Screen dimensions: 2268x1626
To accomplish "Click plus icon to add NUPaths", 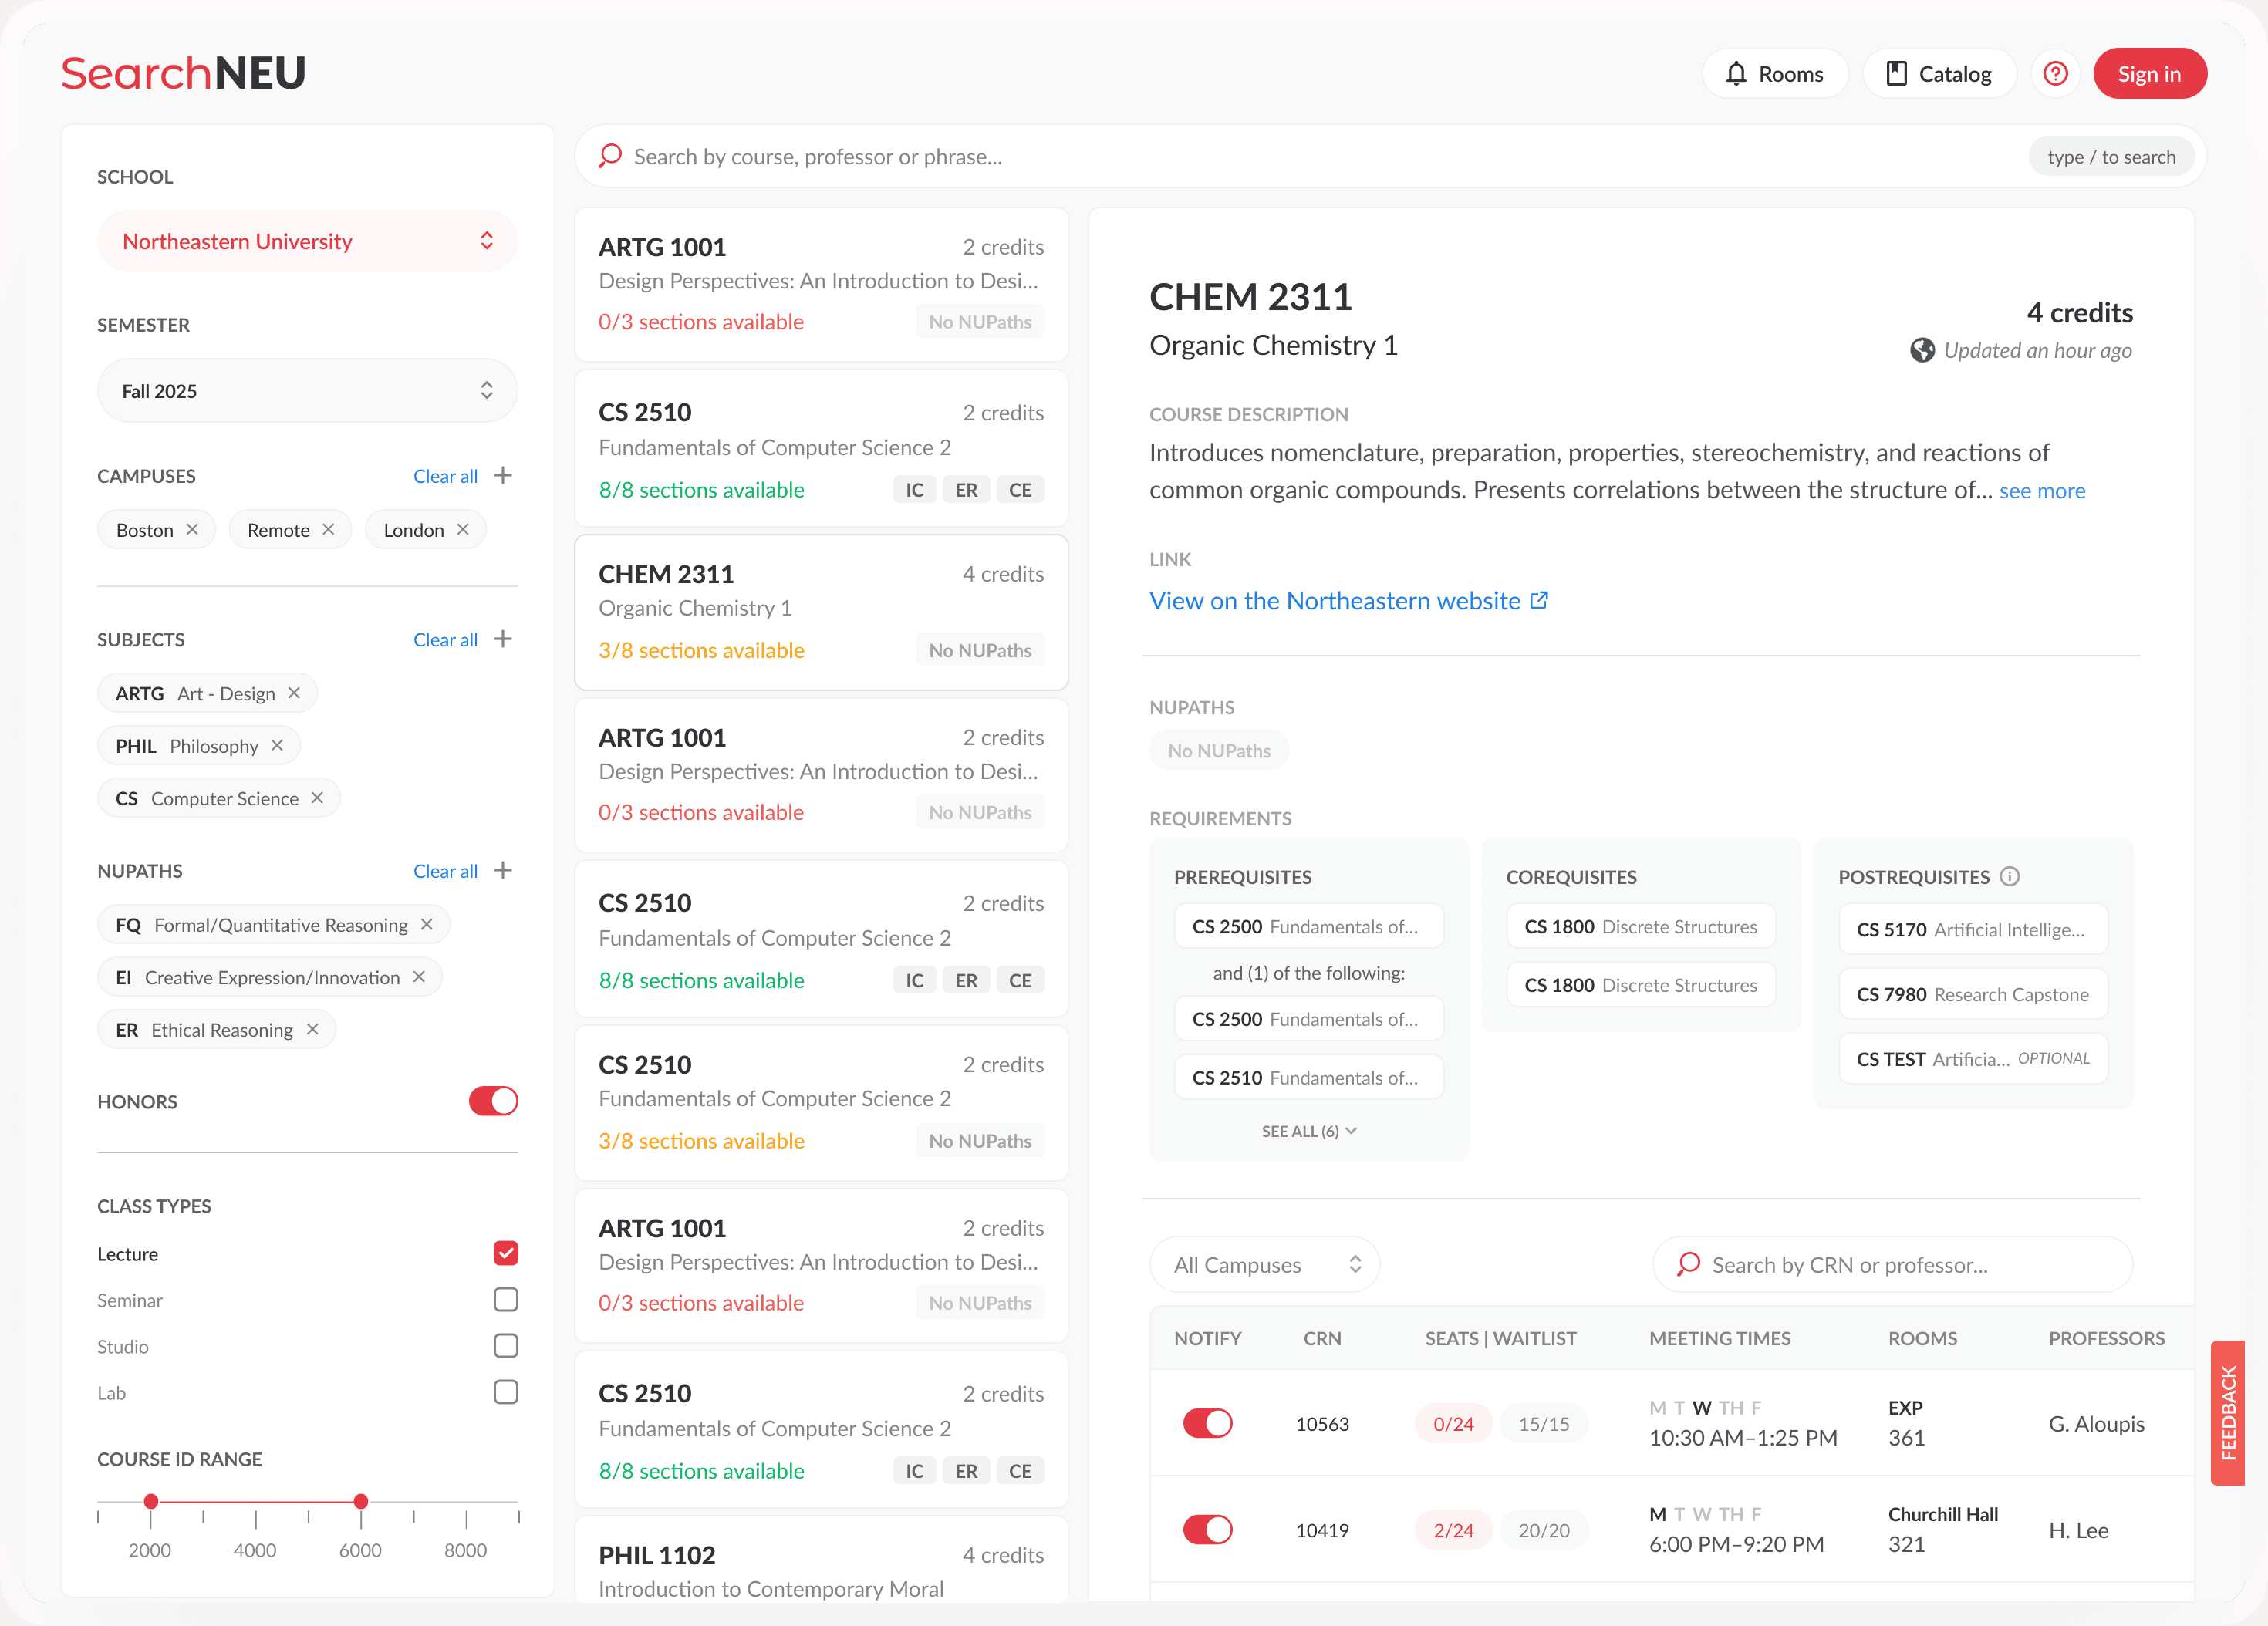I will click(503, 870).
